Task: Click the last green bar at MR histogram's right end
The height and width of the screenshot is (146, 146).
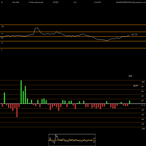Action: [x=130, y=102]
